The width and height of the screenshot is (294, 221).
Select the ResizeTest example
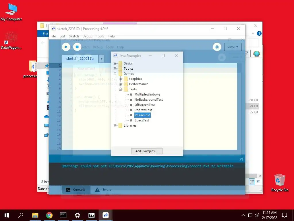coord(142,115)
